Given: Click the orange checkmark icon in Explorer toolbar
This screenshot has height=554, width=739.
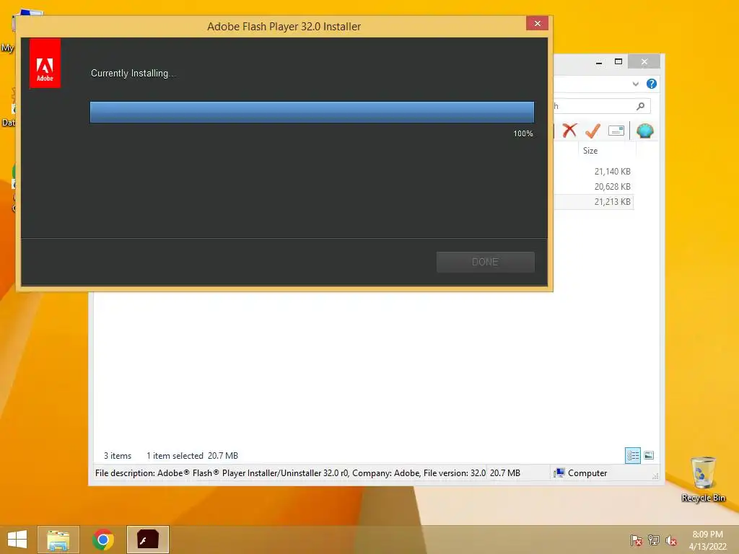Looking at the screenshot, I should tap(592, 131).
